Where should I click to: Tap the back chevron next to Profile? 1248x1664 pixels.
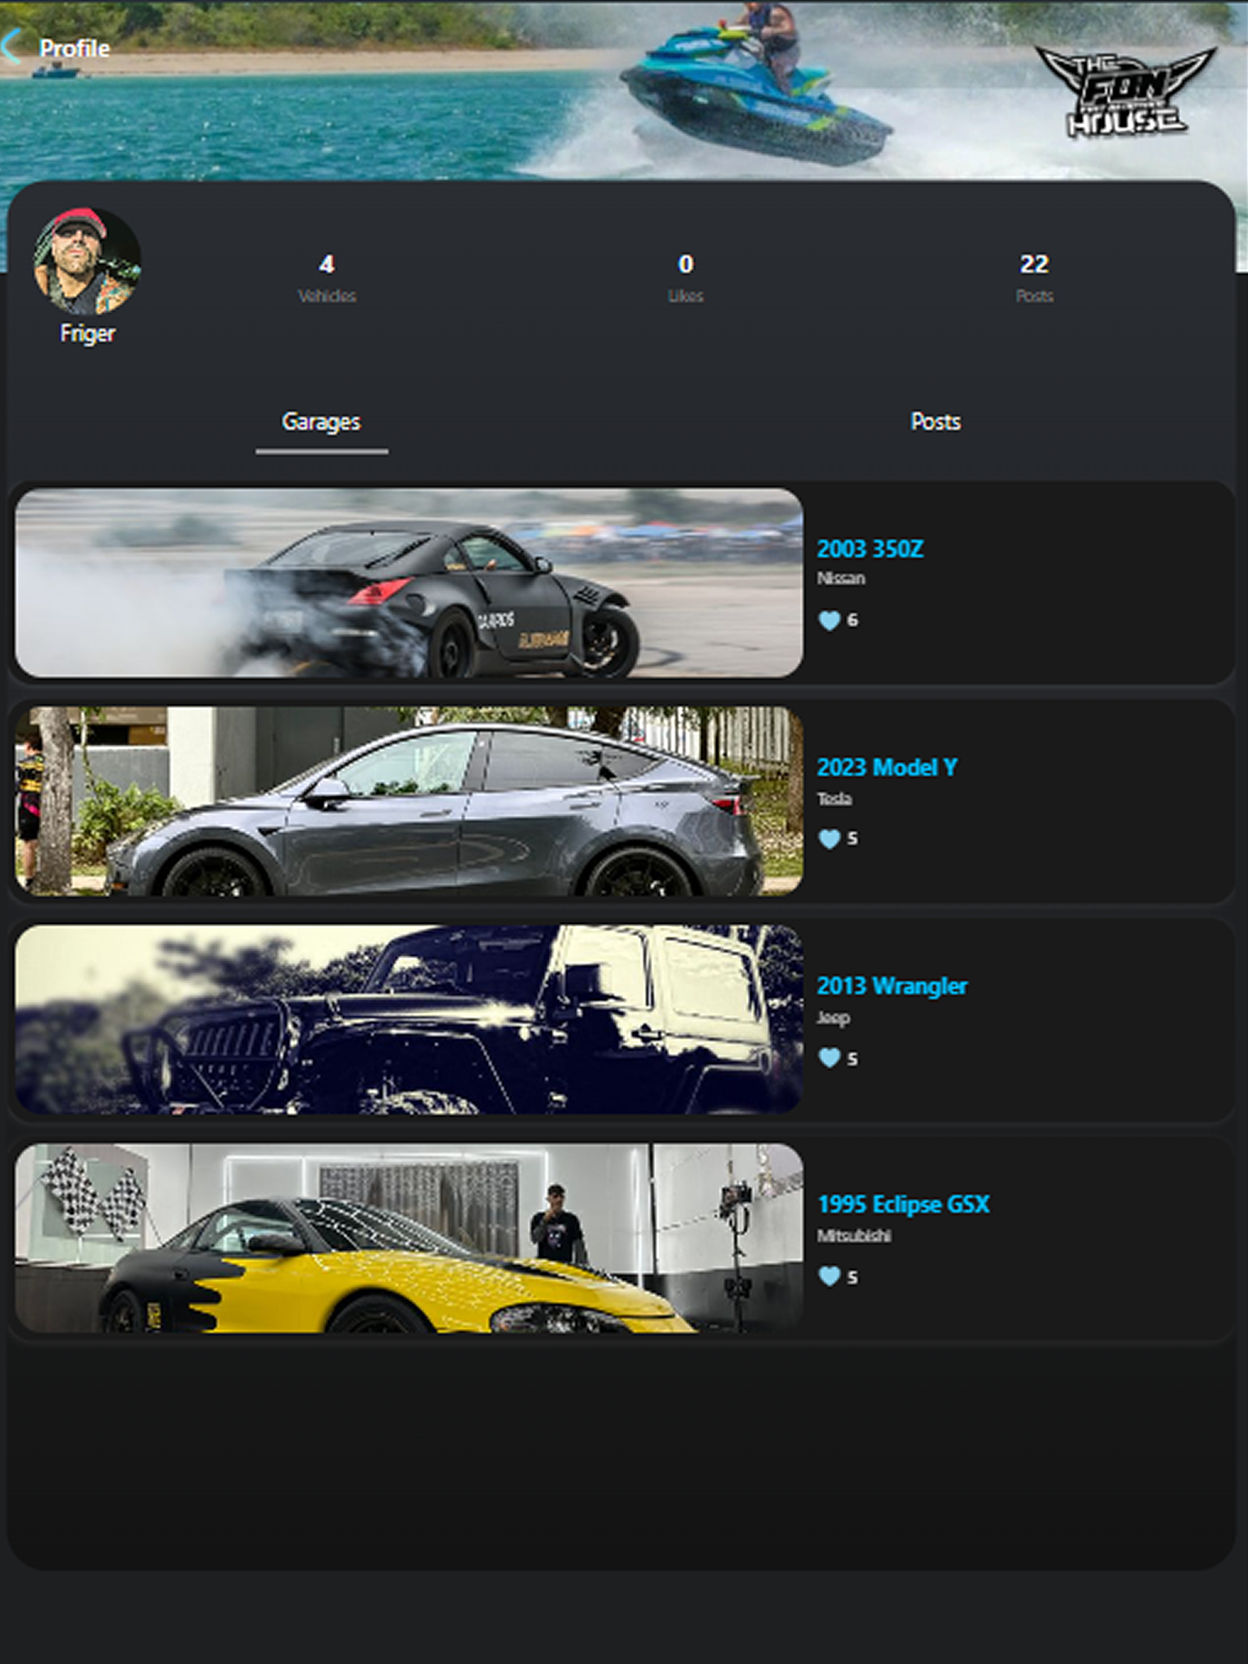point(10,47)
